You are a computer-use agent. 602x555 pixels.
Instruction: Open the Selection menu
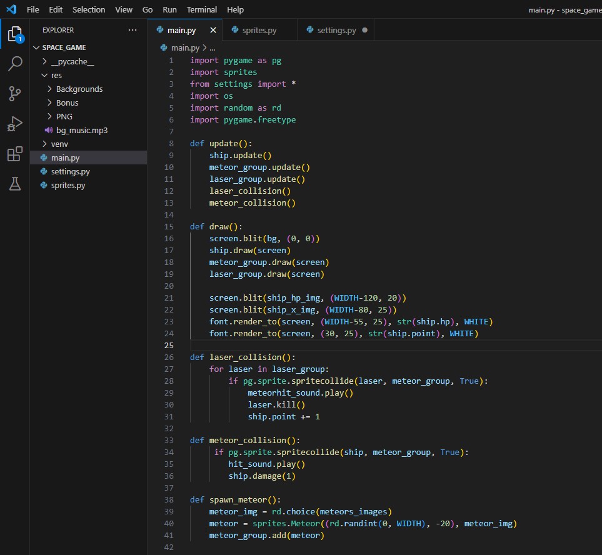click(89, 9)
